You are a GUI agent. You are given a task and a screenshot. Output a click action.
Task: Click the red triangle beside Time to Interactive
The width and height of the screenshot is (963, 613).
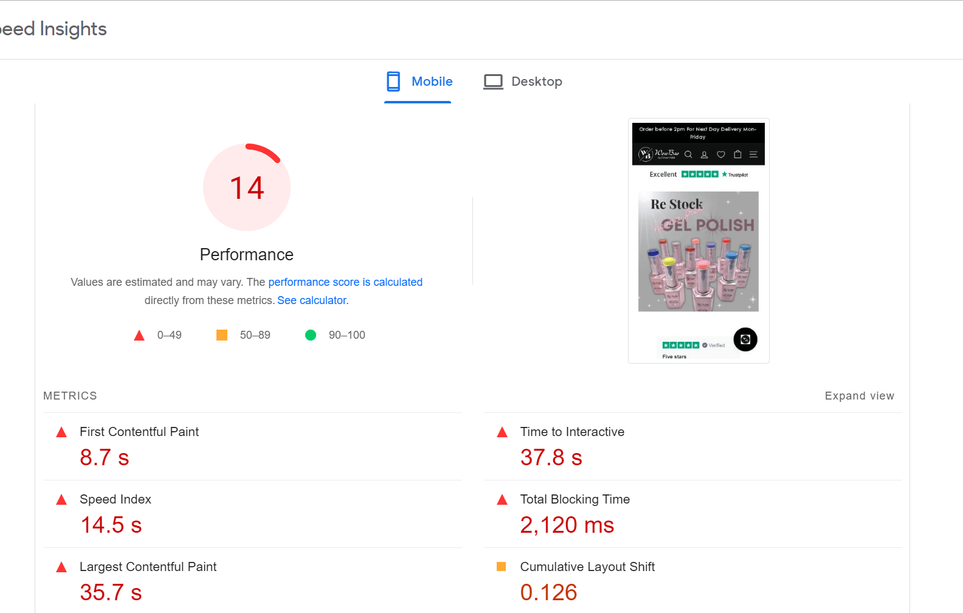(502, 432)
